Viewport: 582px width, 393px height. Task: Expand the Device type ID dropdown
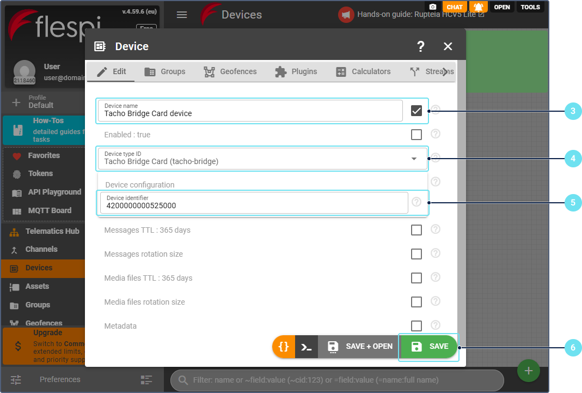tap(414, 159)
